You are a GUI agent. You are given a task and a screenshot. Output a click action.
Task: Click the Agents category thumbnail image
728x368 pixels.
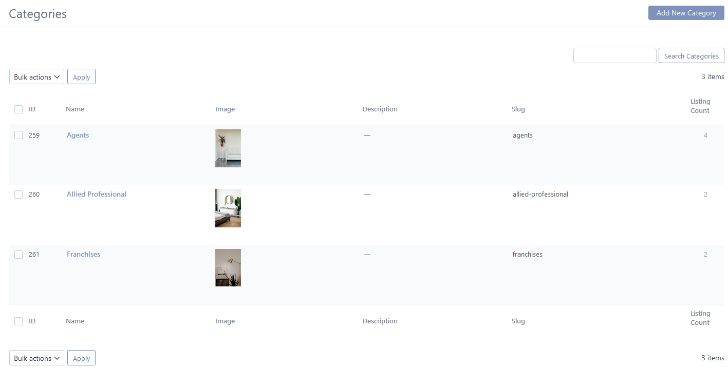coord(228,148)
